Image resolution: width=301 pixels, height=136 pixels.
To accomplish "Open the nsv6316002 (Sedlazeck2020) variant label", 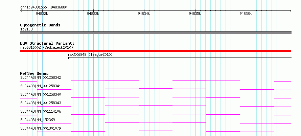I will coord(47,47).
